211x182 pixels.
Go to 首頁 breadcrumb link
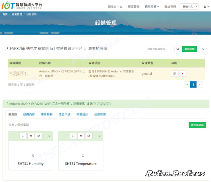point(5,14)
